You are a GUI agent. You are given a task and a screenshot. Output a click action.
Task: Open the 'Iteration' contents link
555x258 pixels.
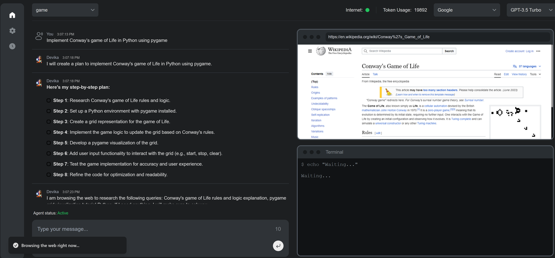point(316,120)
